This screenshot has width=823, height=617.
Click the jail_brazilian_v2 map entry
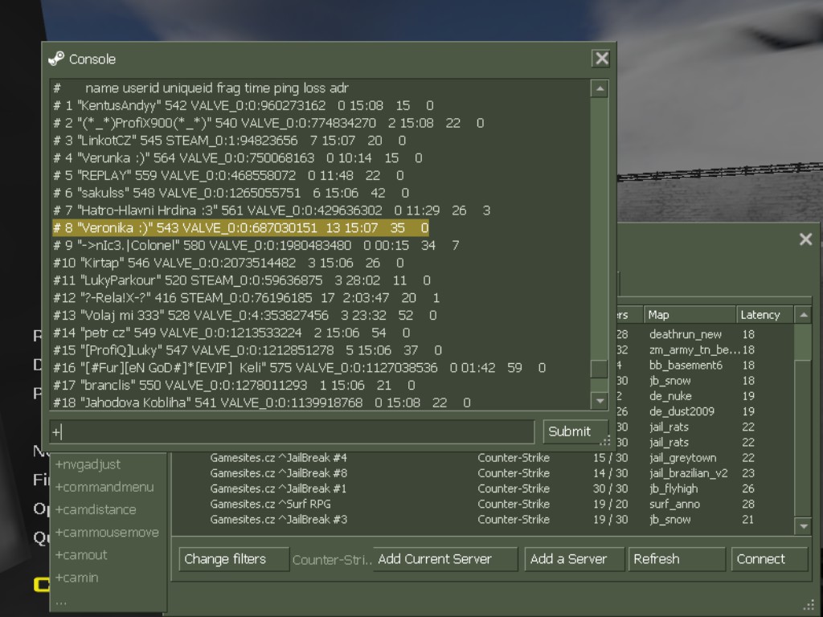pyautogui.click(x=688, y=473)
